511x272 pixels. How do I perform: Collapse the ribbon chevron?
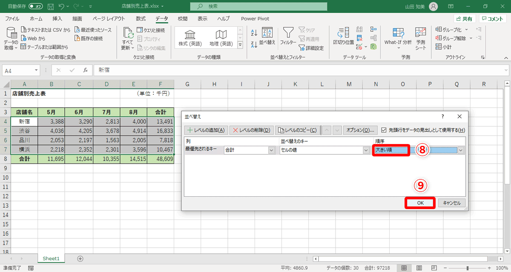click(505, 57)
